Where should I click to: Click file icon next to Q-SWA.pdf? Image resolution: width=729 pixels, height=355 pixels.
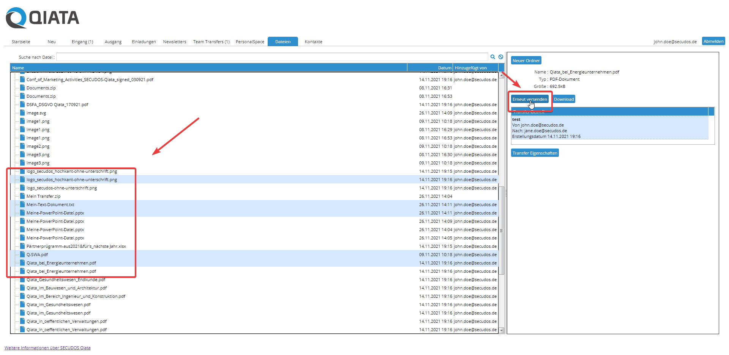[22, 255]
